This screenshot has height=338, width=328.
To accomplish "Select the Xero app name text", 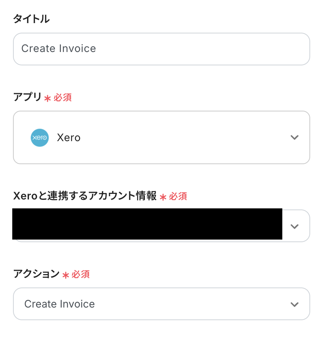I will (x=69, y=138).
